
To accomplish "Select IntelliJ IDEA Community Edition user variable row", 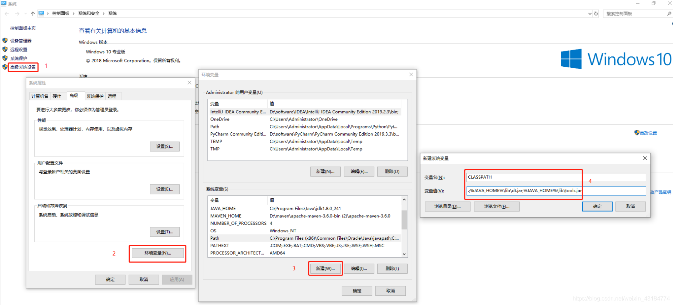I will (304, 112).
